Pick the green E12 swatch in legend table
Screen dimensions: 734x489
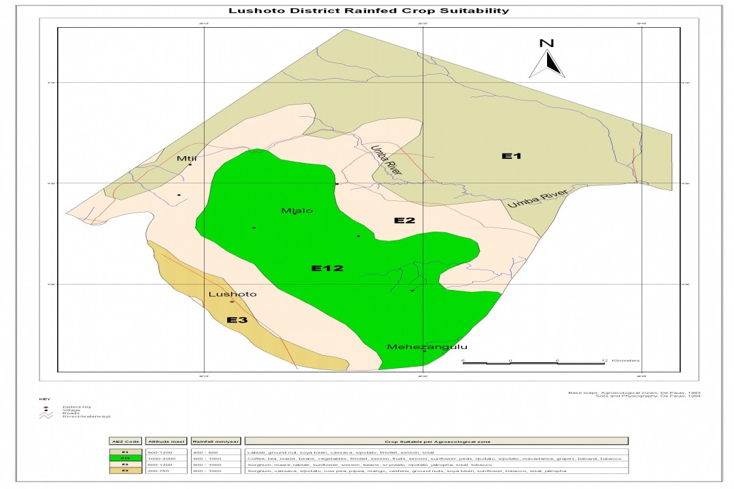125,458
